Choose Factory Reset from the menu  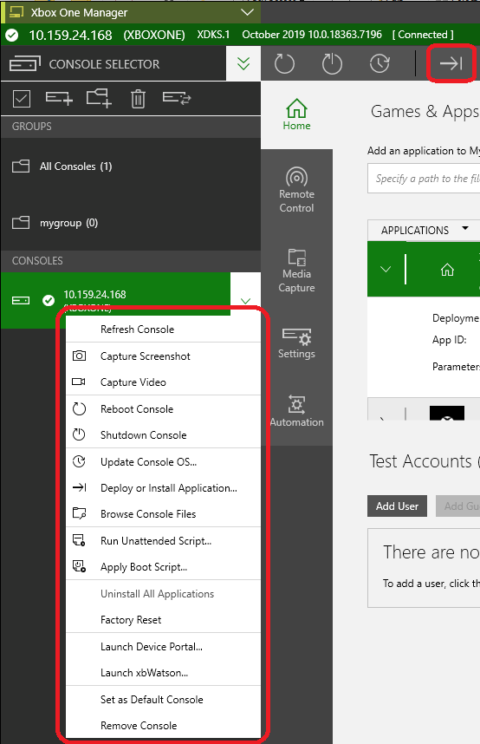163,620
